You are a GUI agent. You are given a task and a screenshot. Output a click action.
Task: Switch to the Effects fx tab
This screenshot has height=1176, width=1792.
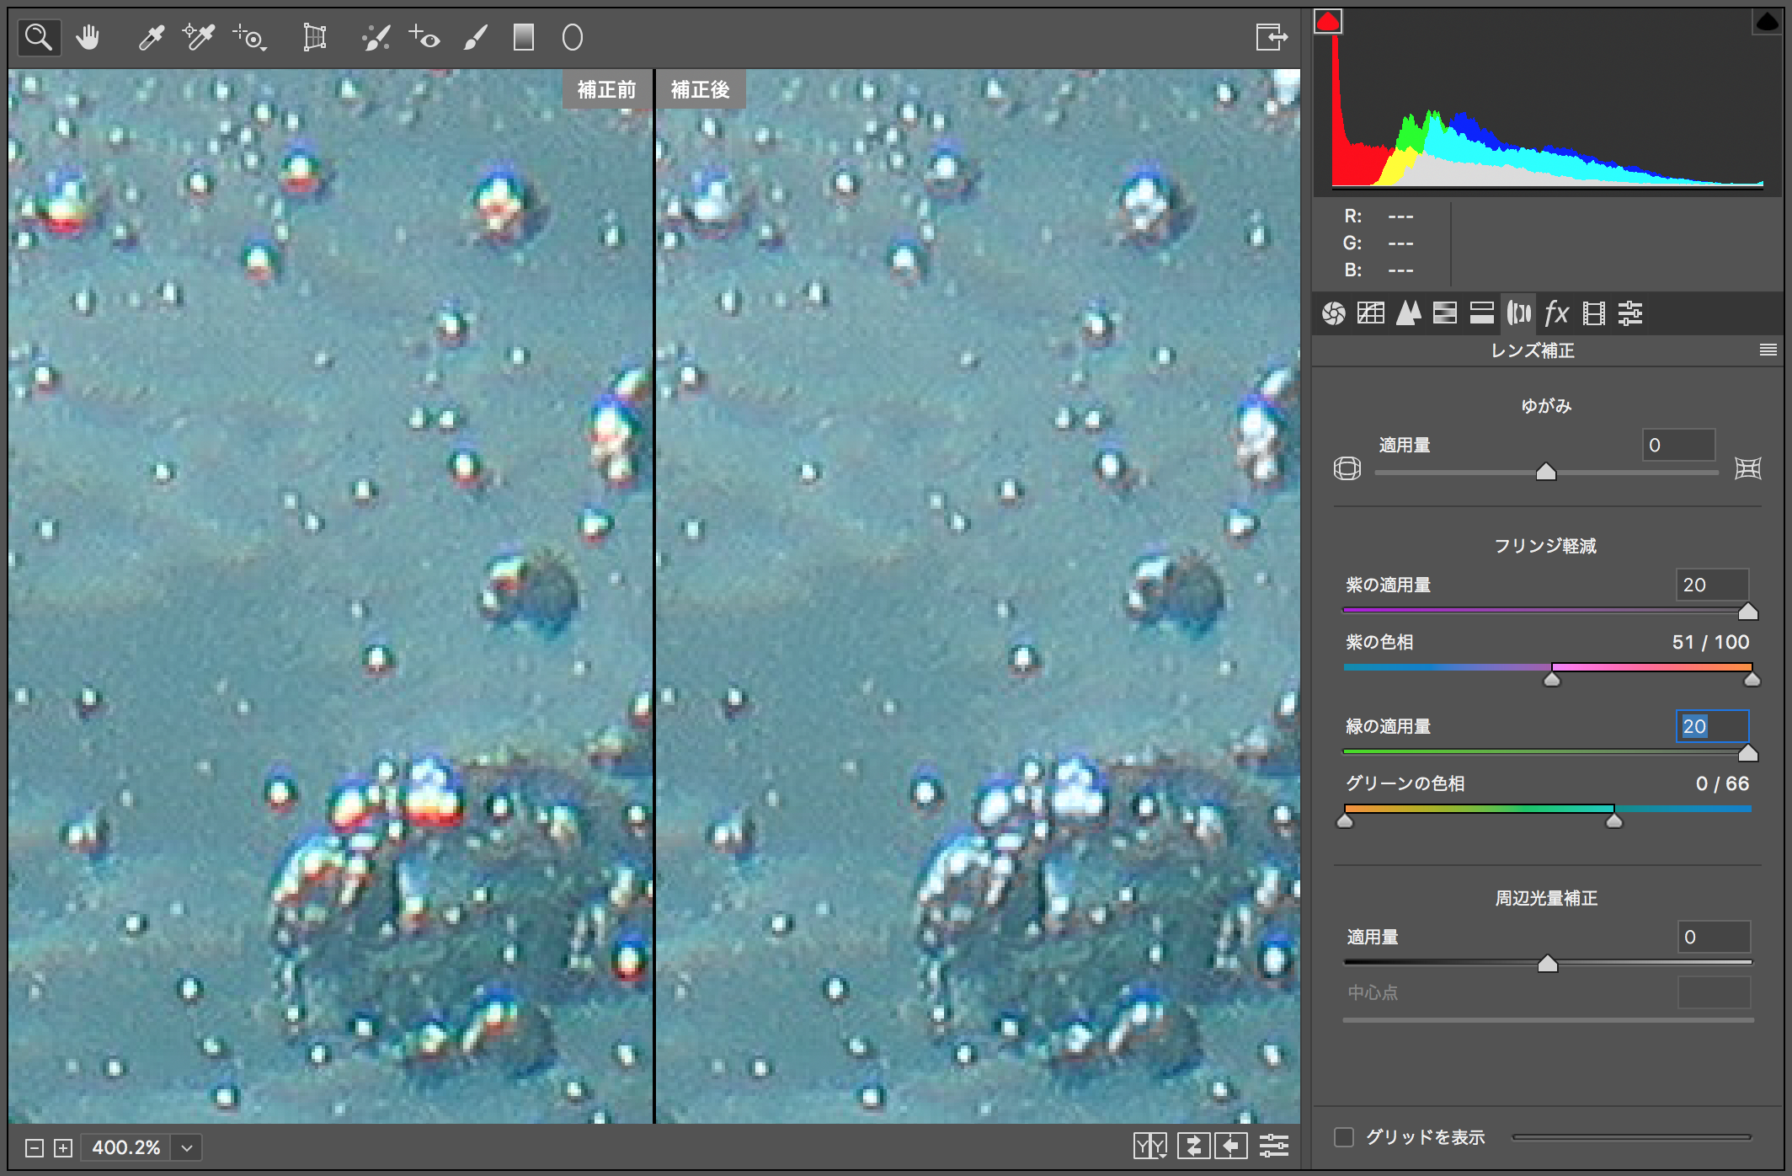click(1556, 313)
